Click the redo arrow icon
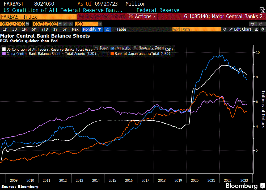The image size is (266, 190). point(261,24)
